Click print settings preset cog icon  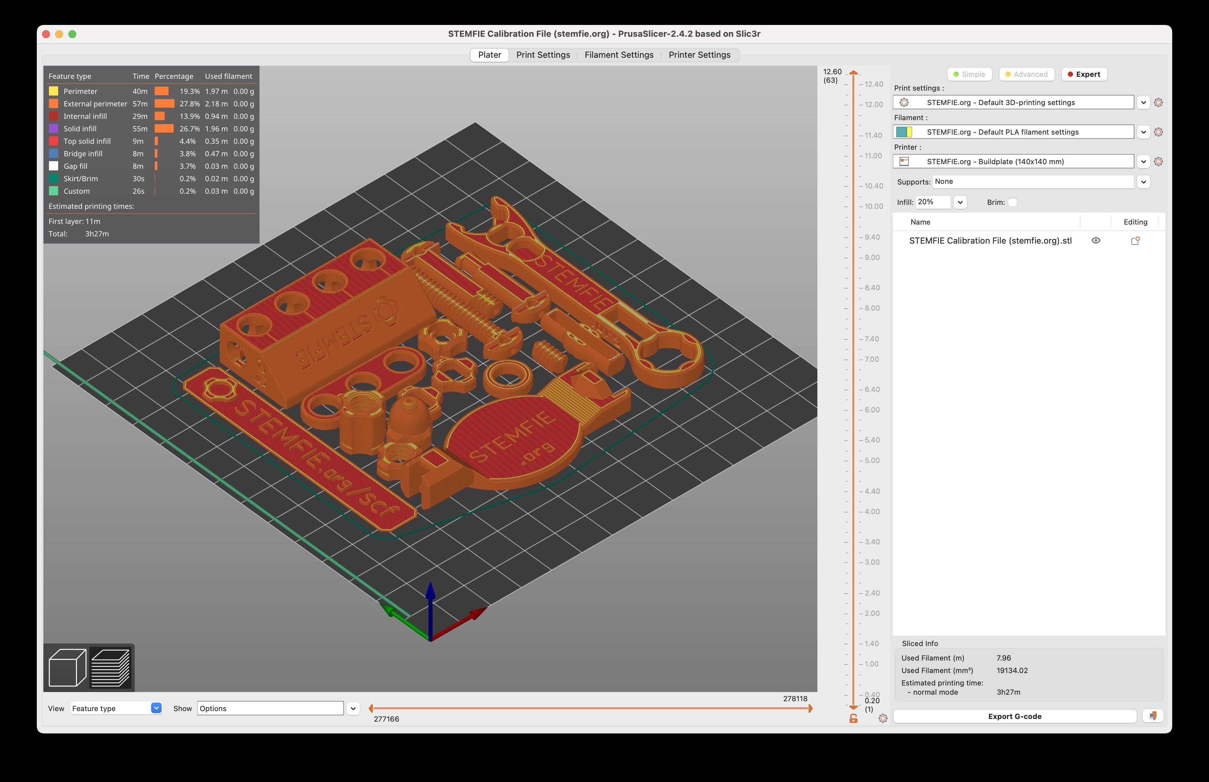click(x=904, y=102)
